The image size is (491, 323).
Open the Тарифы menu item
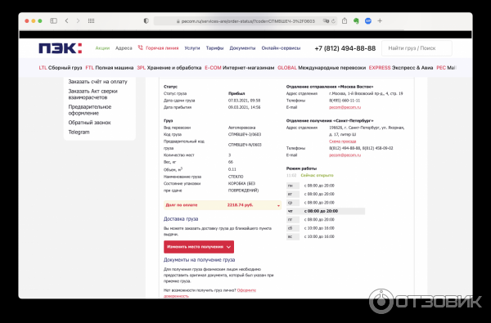click(214, 48)
